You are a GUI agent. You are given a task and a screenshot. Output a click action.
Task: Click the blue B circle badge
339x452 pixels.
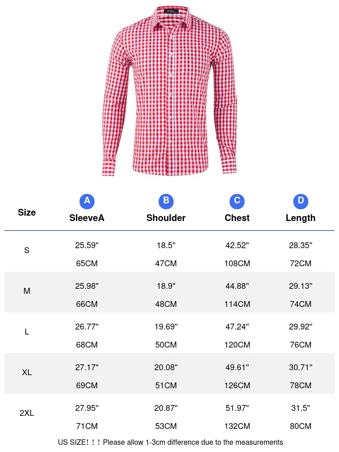166,201
